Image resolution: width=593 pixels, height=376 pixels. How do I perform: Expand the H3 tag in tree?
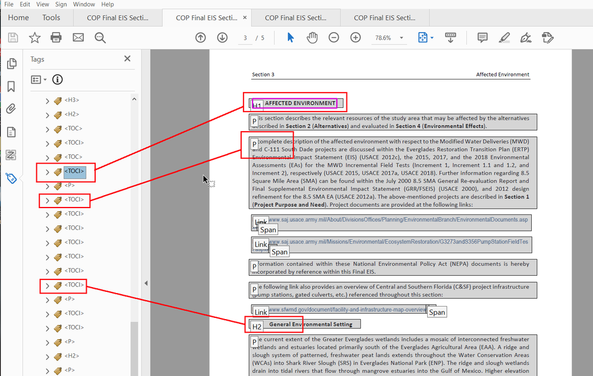click(48, 101)
